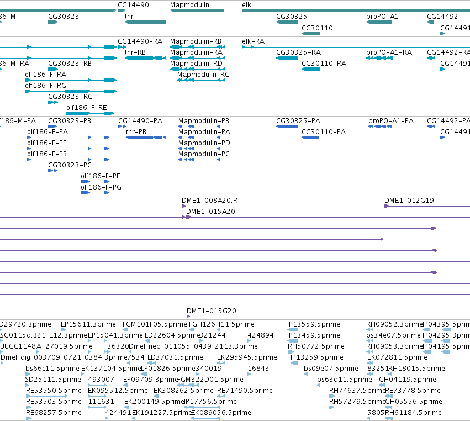This screenshot has height=421, width=470.
Task: Select the CG14490 gene label
Action: tap(133, 5)
